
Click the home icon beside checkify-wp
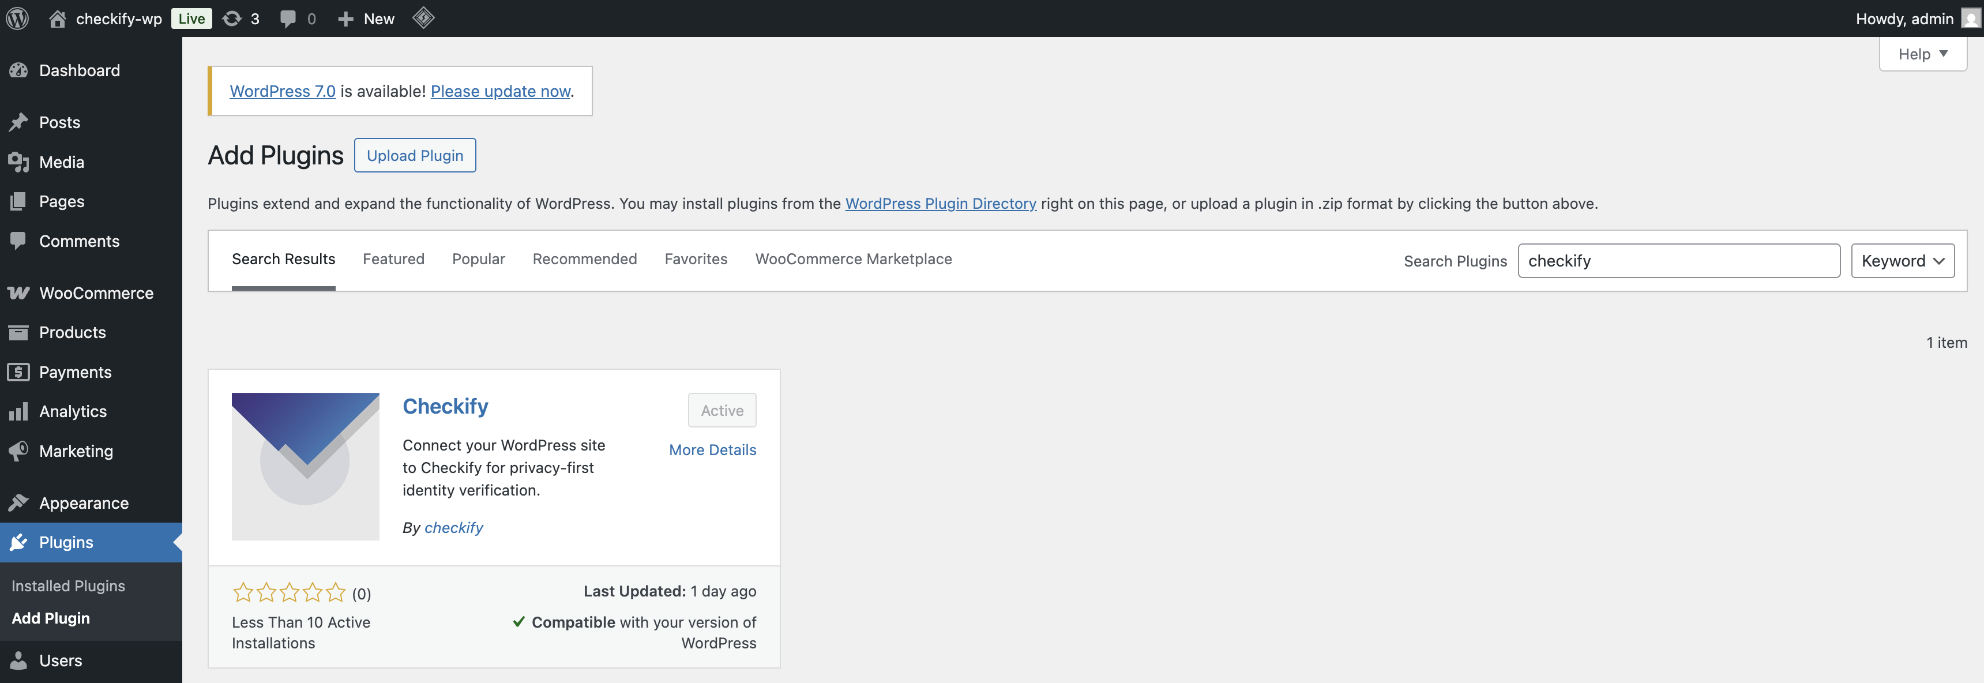tap(57, 18)
